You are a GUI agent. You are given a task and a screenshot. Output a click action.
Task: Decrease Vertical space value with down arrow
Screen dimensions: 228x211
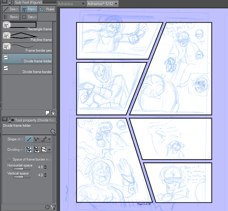coord(45,176)
